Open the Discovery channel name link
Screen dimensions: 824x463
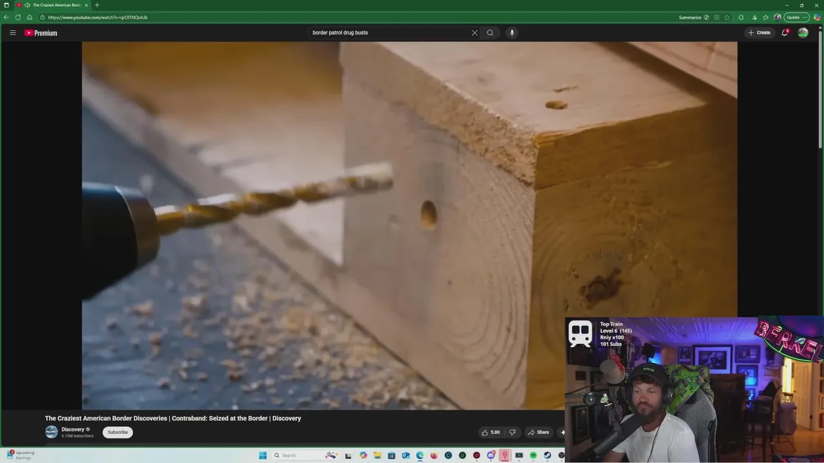coord(73,430)
